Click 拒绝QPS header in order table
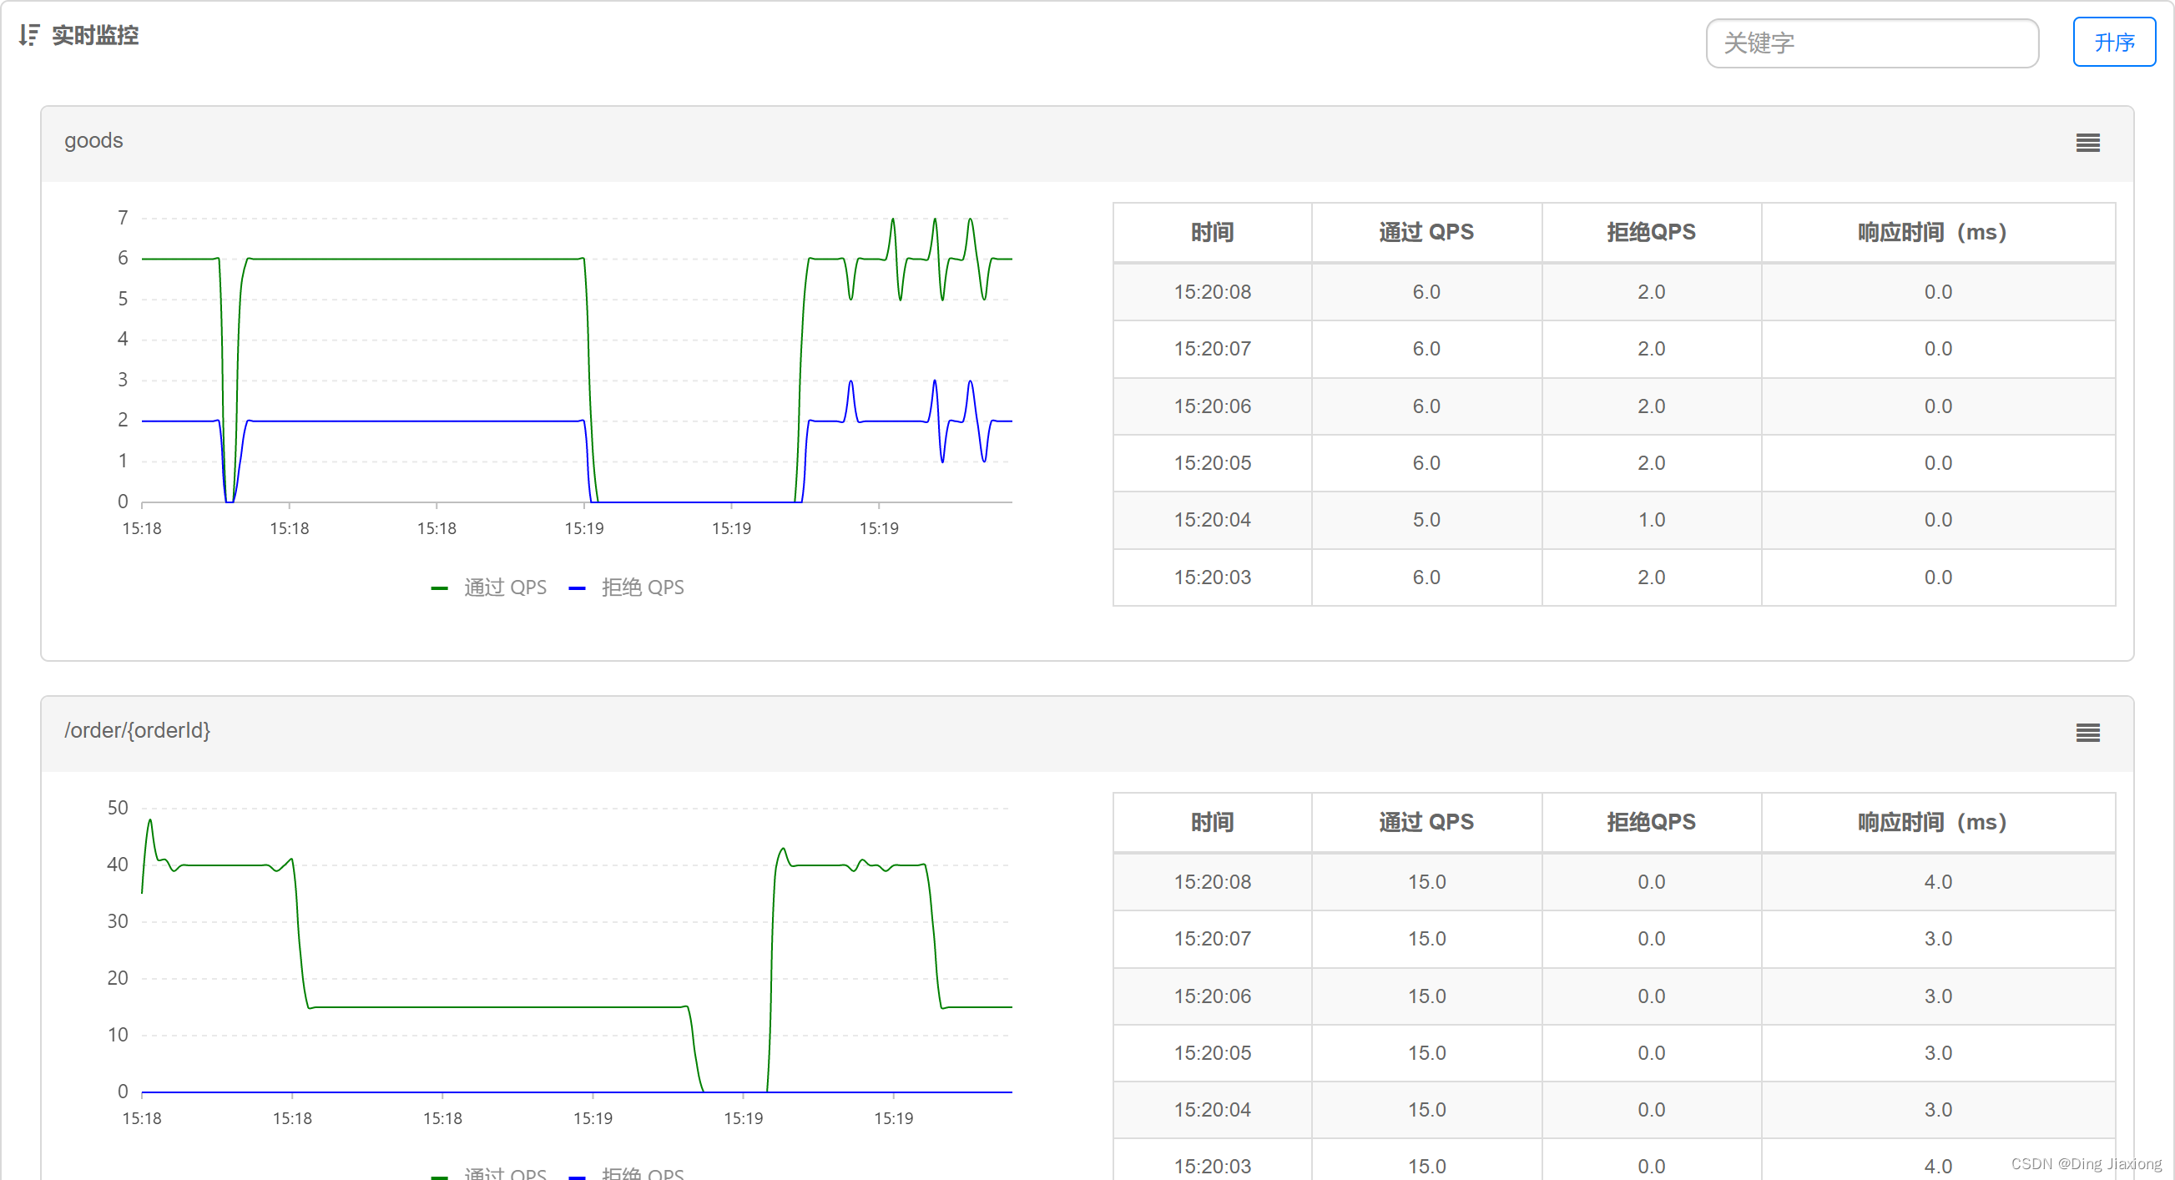The height and width of the screenshot is (1180, 2175). [1651, 822]
